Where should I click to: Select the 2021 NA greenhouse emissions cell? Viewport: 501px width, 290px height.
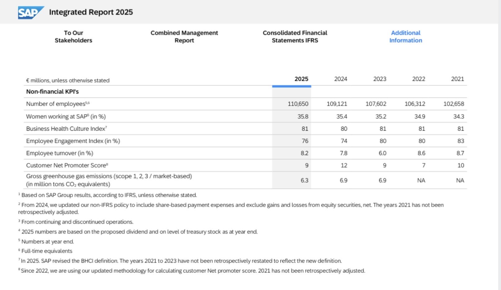(460, 180)
